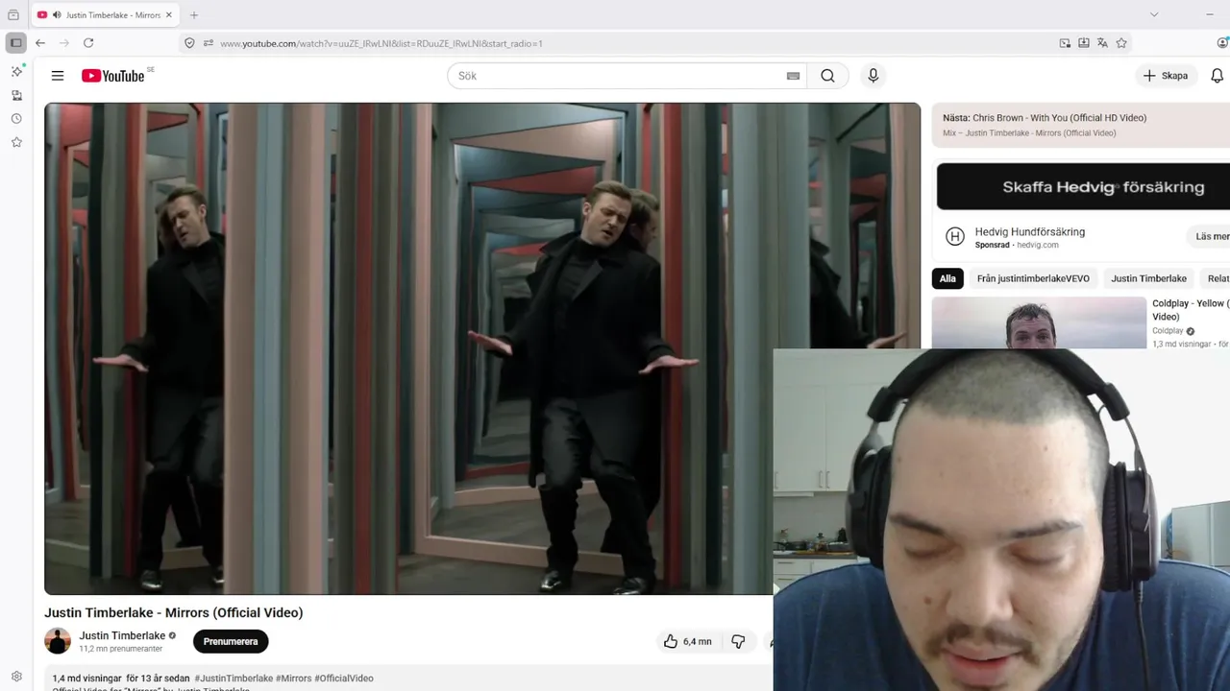
Task: Open the history clock icon in sidebar
Action: (x=16, y=119)
